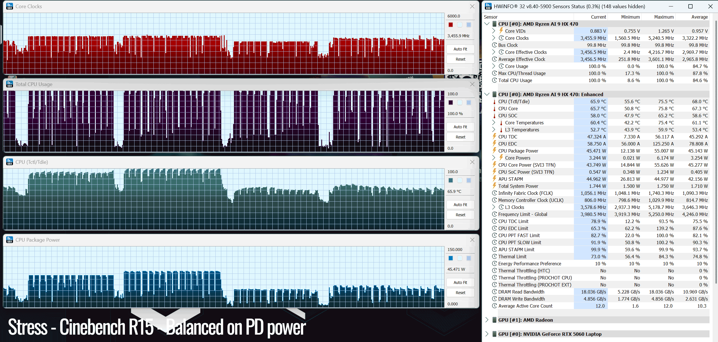This screenshot has width=718, height=342.
Task: Click Auto Fit in Core Clocks graph
Action: tap(460, 49)
